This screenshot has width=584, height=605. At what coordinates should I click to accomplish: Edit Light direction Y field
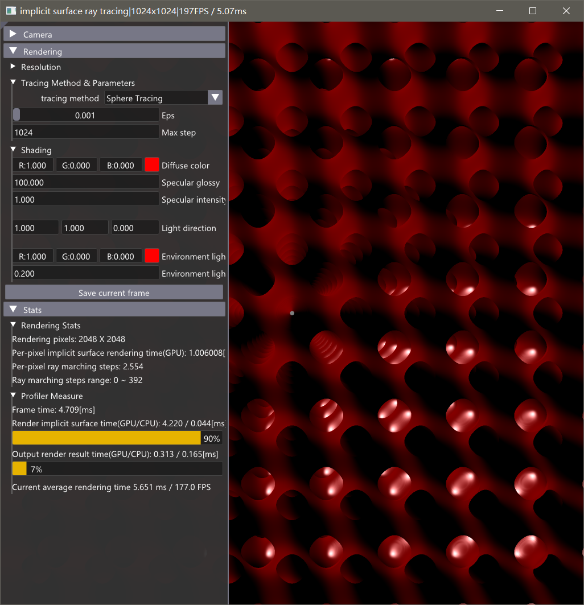[85, 228]
